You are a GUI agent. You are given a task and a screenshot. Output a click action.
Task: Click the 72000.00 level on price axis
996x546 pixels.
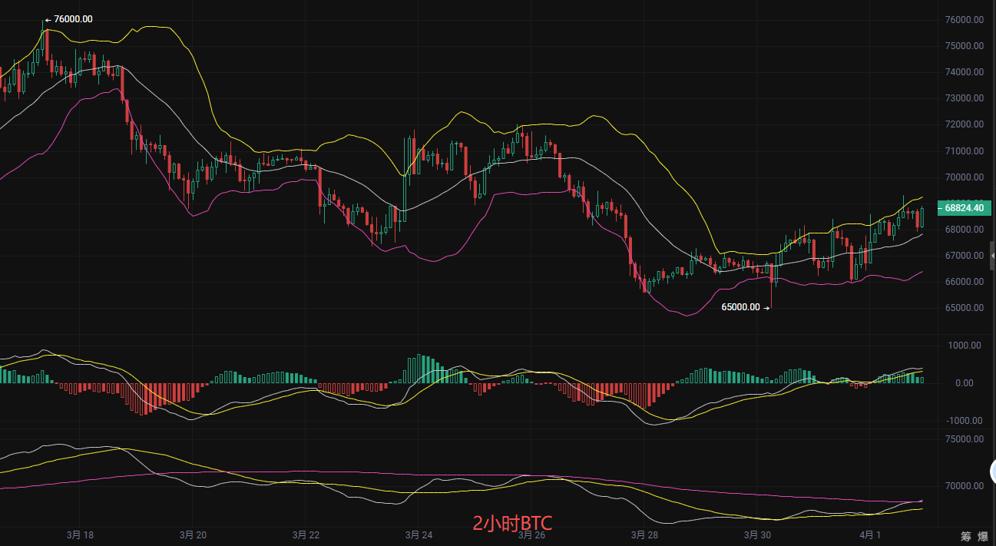pos(964,124)
